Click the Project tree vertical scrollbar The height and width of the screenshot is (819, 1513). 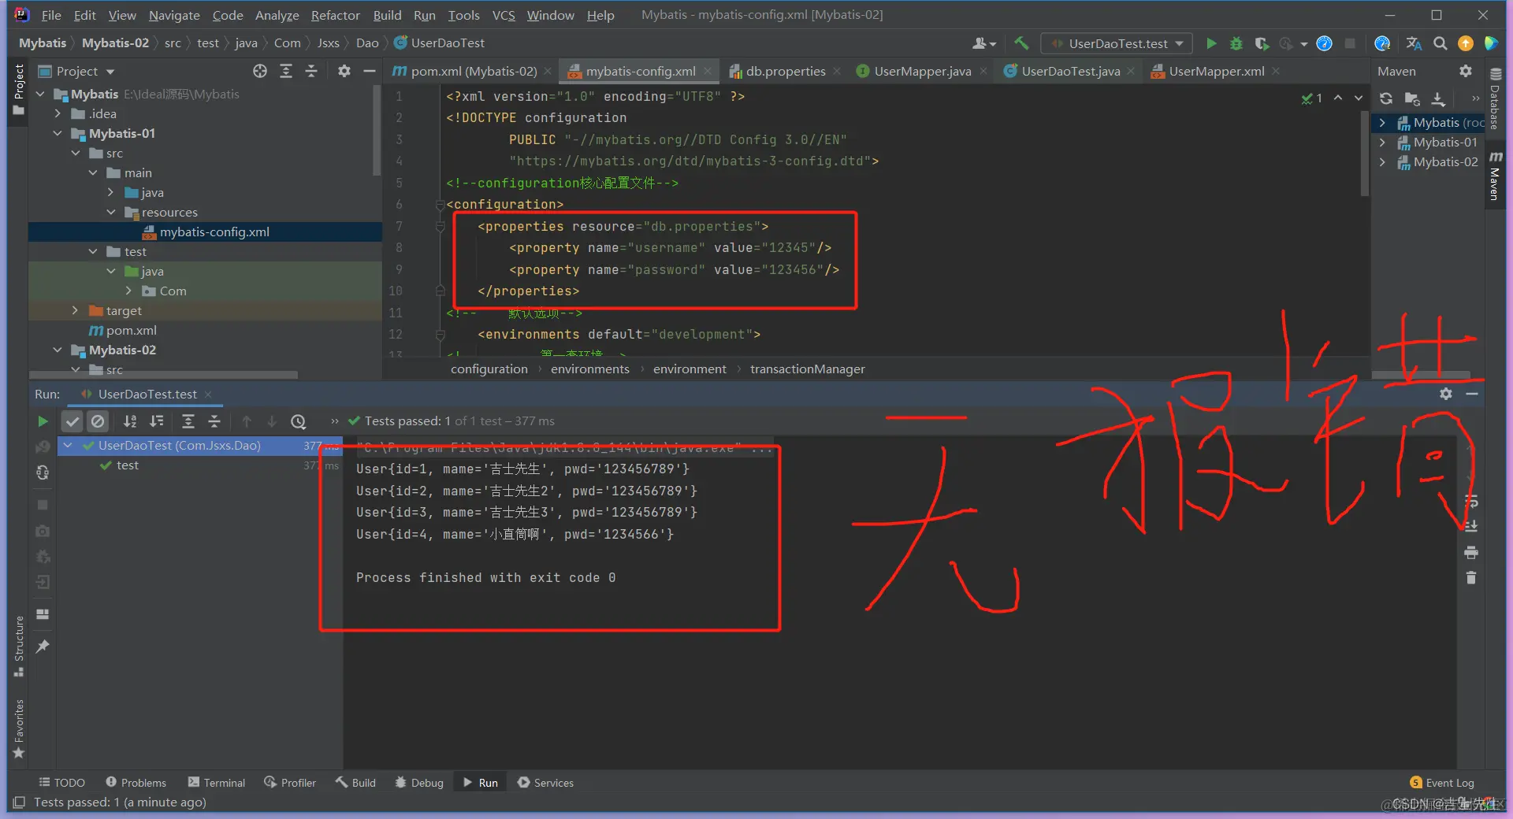pyautogui.click(x=377, y=130)
